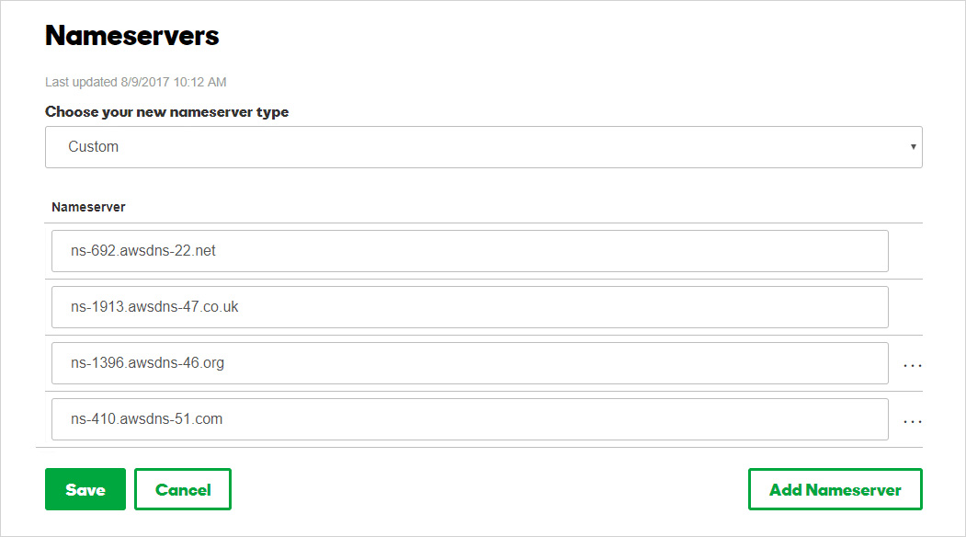Cancel the nameserver edits
The width and height of the screenshot is (966, 537).
click(x=183, y=489)
